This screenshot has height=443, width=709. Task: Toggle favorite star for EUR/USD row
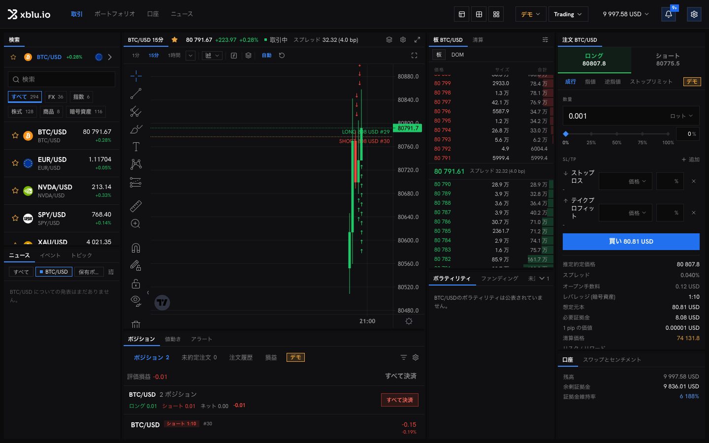pyautogui.click(x=15, y=163)
